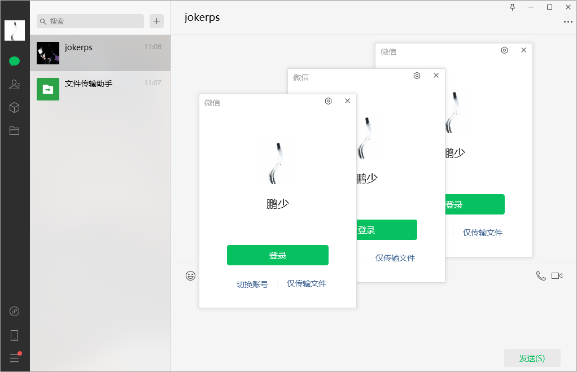Screen dimensions: 577x372
Task: Click 登录 in the rearmost login dialog
Action: [475, 204]
